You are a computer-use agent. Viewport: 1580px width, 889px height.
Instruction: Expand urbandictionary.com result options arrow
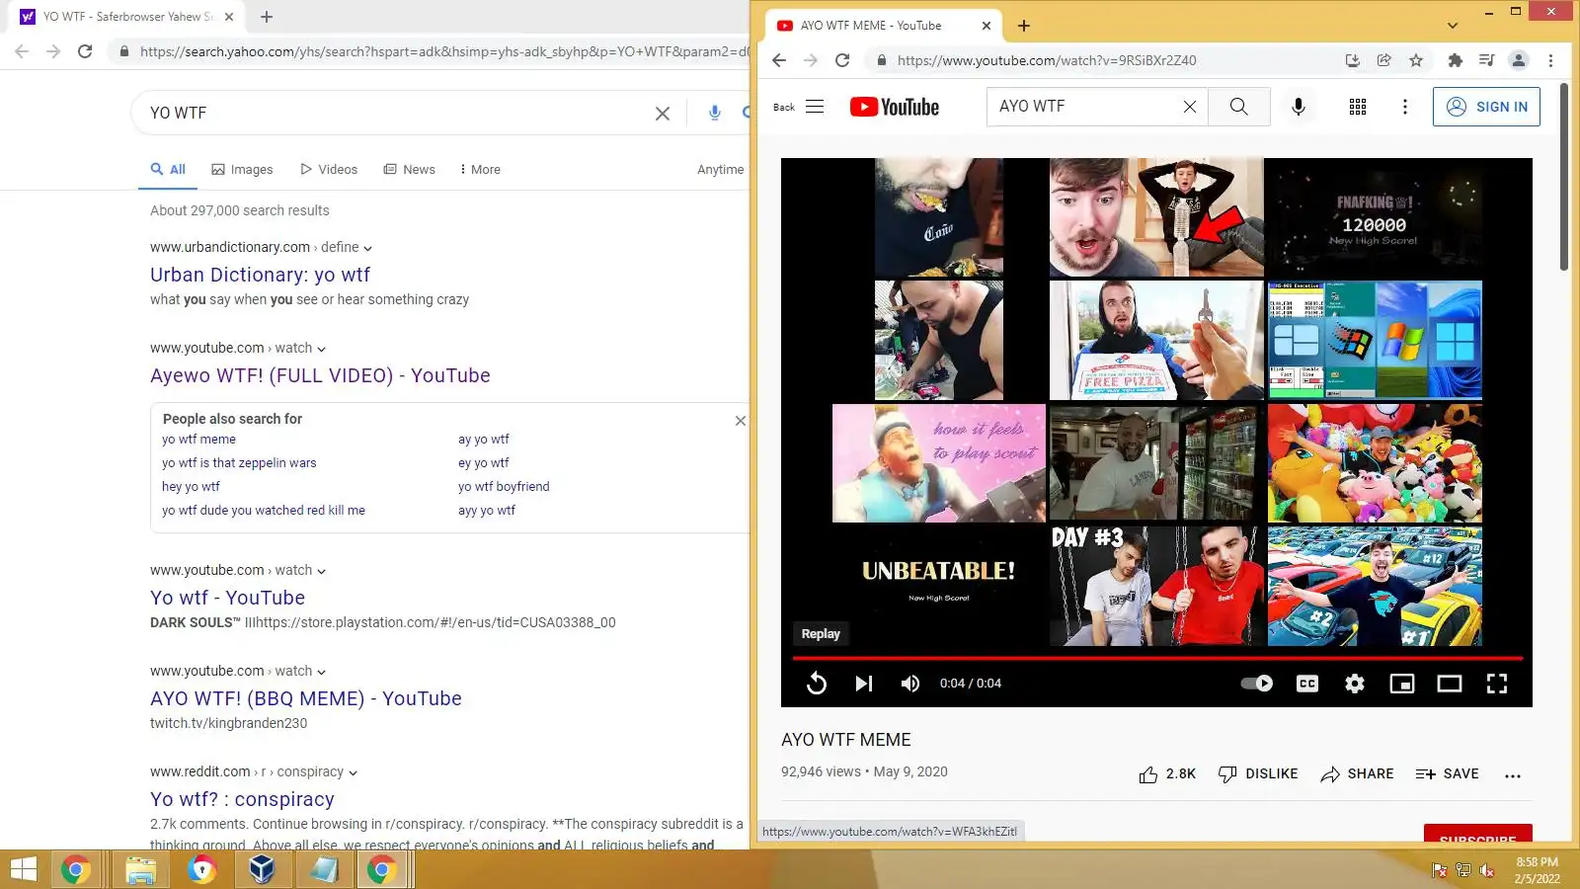pyautogui.click(x=368, y=248)
